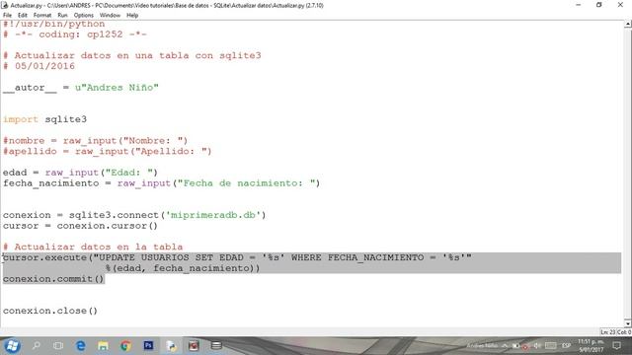The width and height of the screenshot is (632, 355).
Task: Launch Google Chrome from taskbar
Action: [x=125, y=345]
